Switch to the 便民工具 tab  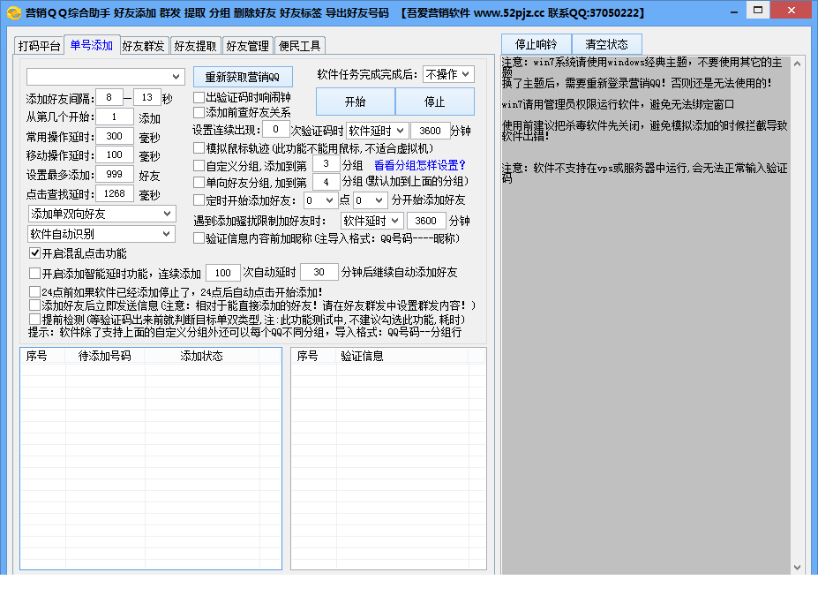click(300, 46)
